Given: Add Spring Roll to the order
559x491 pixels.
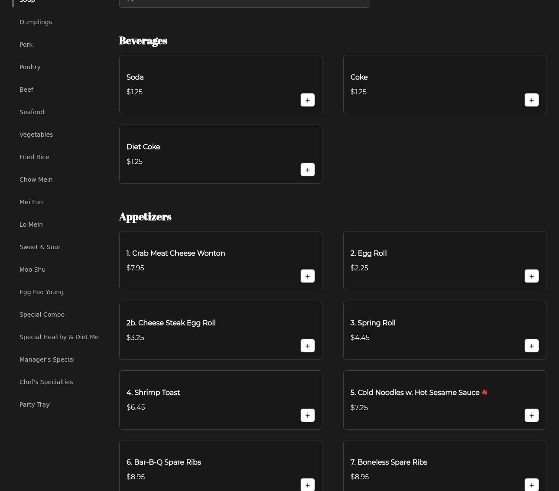Looking at the screenshot, I should point(531,346).
